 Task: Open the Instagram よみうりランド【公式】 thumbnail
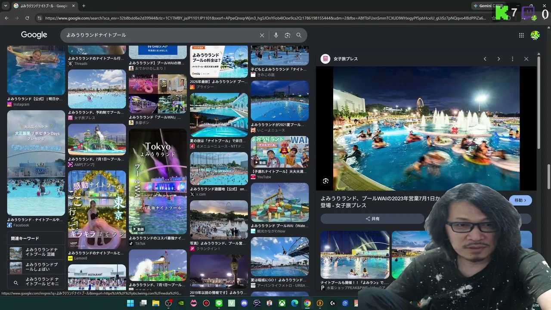coord(36,70)
